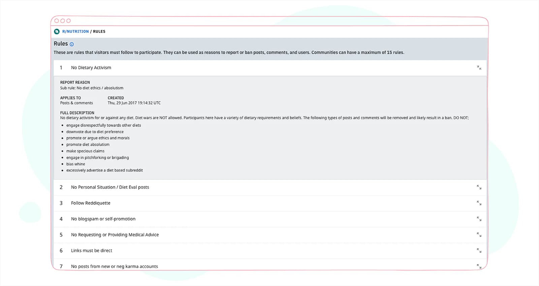Click the Posts & comments value
The image size is (539, 286).
(76, 103)
